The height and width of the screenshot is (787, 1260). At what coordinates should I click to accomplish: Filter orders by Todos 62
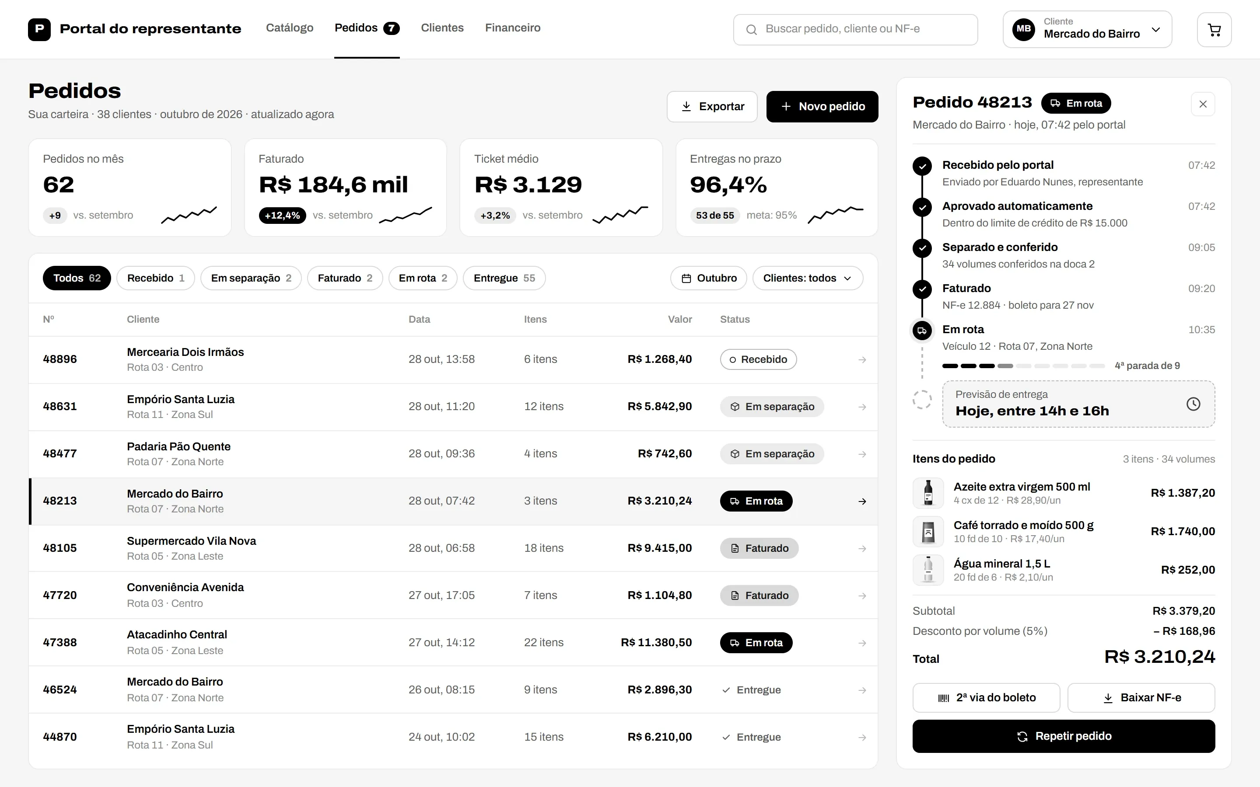coord(77,278)
